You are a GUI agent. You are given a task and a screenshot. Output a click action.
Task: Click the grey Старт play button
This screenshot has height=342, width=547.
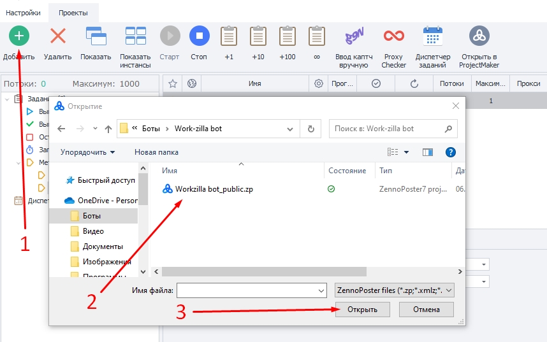tap(170, 36)
